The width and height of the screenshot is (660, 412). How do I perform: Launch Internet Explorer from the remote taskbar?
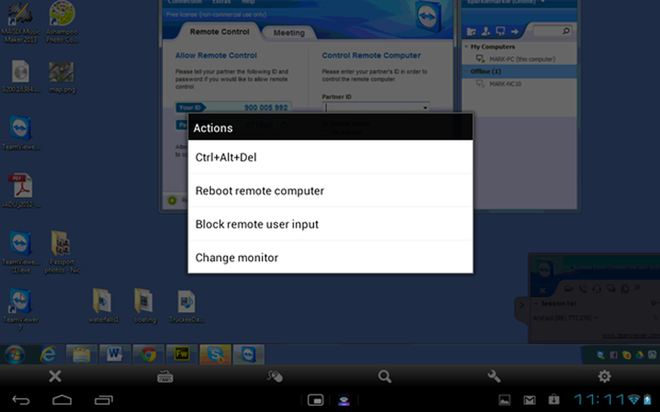(48, 355)
